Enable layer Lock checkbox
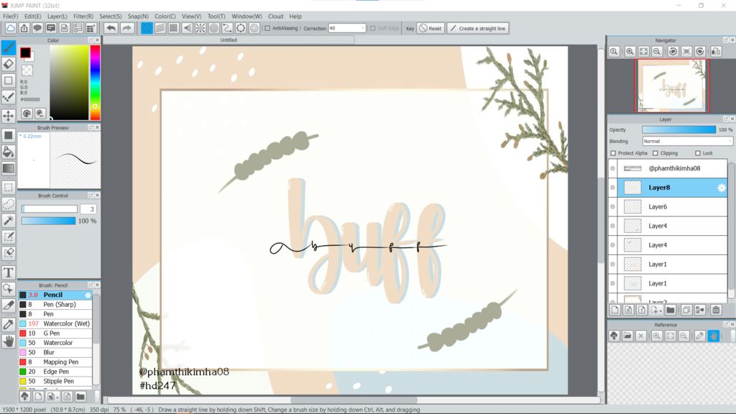The height and width of the screenshot is (414, 736). [698, 153]
